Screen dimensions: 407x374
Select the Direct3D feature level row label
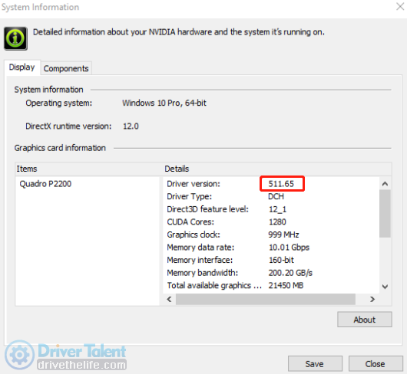tap(207, 209)
